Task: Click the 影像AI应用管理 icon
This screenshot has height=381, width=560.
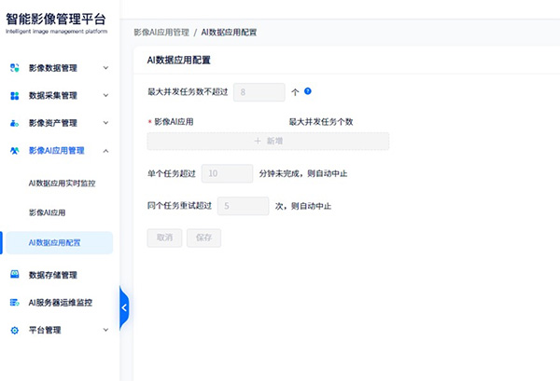Action: 15,150
